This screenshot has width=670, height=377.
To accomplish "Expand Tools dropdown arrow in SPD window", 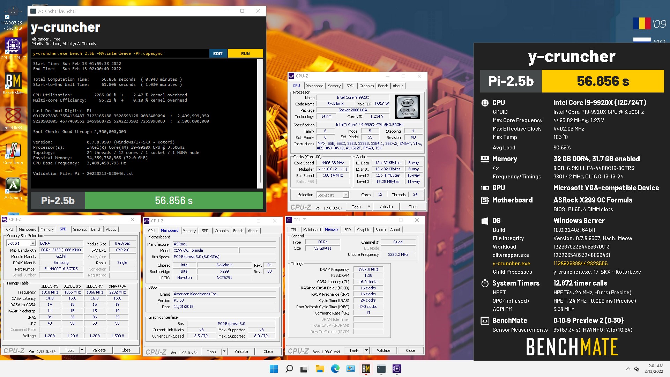I will point(82,350).
